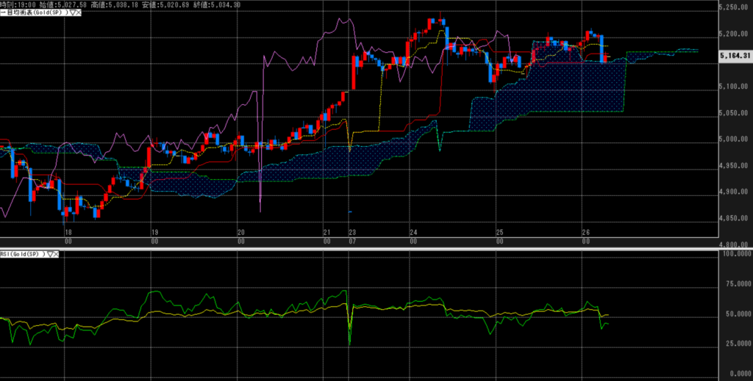Click the current price tag 5,164.31
753x381 pixels.
coord(735,55)
